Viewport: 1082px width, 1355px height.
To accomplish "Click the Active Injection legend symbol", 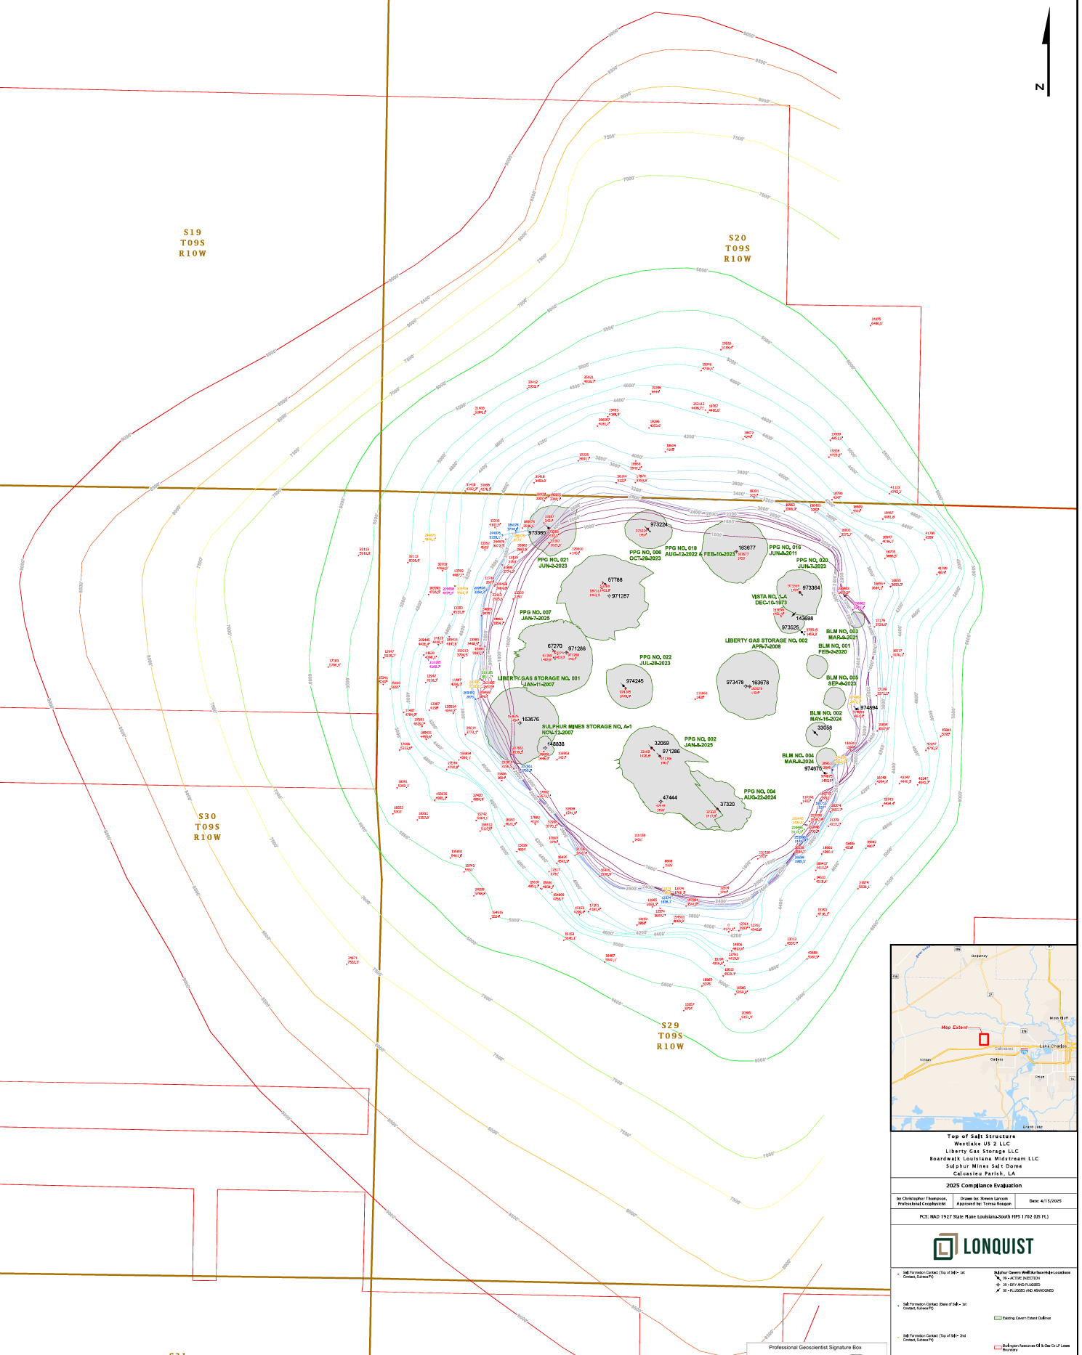I will coord(998,1278).
